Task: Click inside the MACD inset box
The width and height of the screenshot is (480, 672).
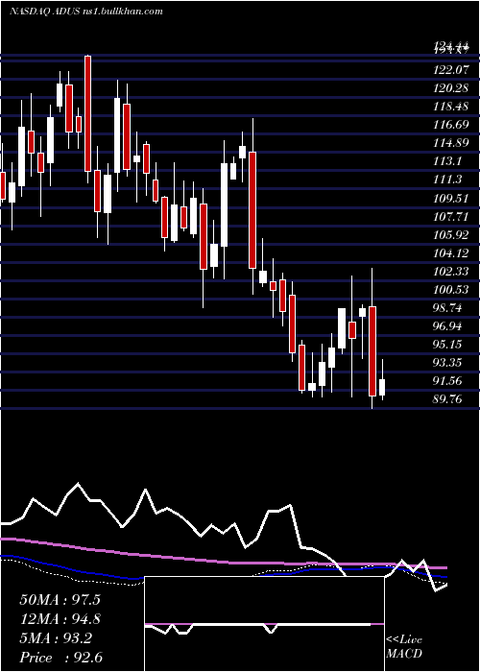Action: click(x=264, y=624)
